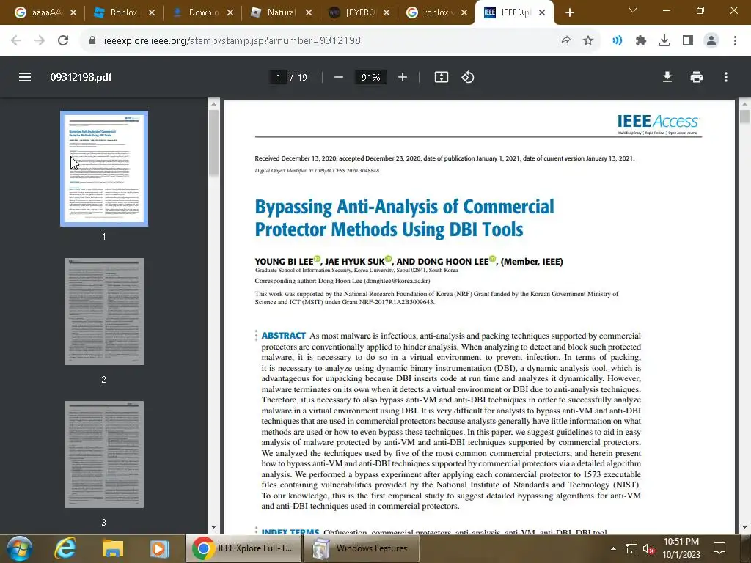This screenshot has width=751, height=563.
Task: Edit the current page number field
Action: tap(278, 77)
